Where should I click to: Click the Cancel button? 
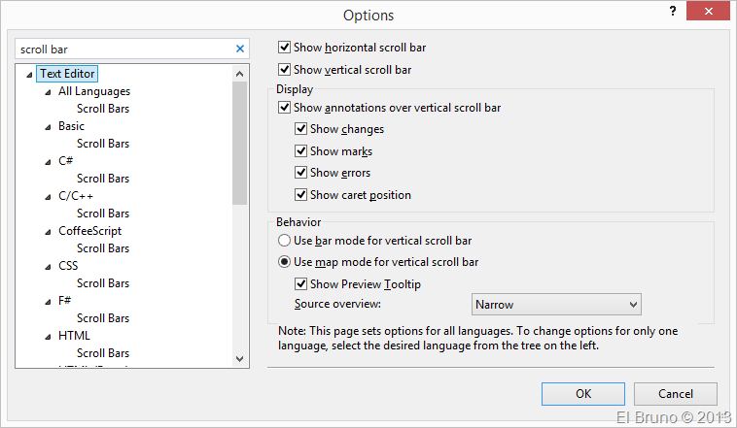coord(675,394)
